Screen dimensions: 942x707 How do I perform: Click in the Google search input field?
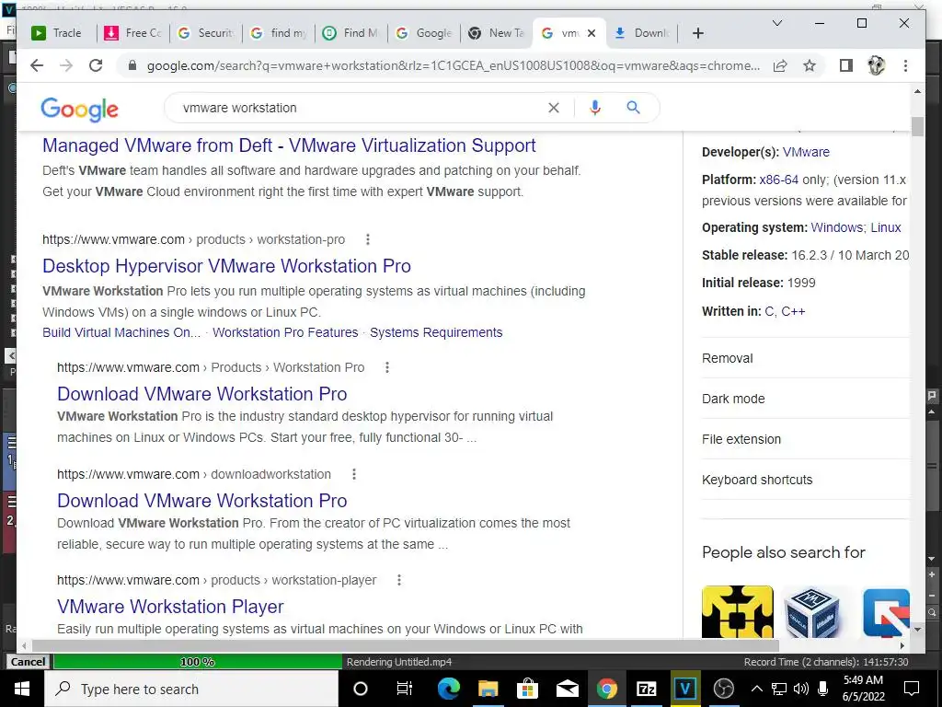pos(361,108)
